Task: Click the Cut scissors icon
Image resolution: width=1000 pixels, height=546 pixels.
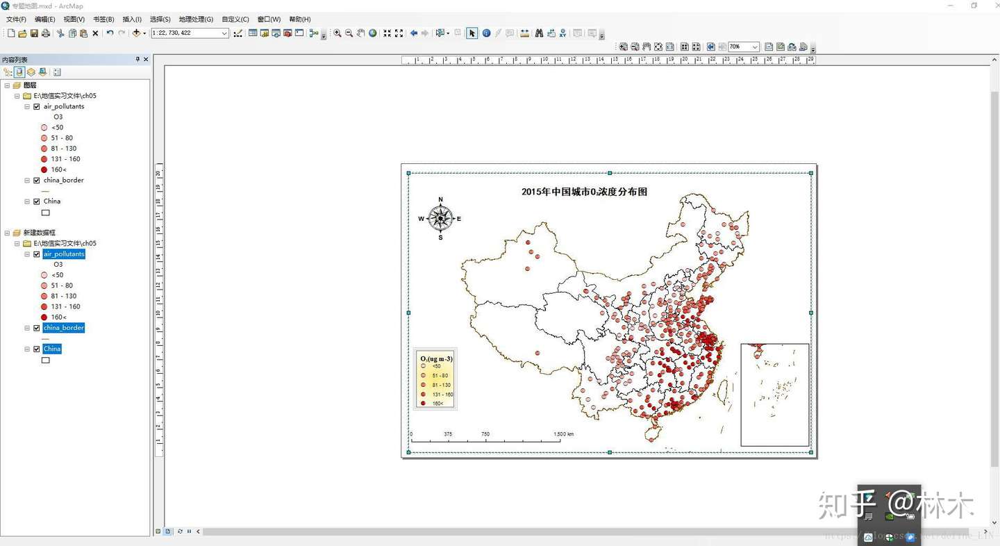Action: (60, 33)
